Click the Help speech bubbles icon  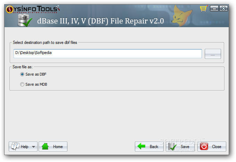click(15, 146)
